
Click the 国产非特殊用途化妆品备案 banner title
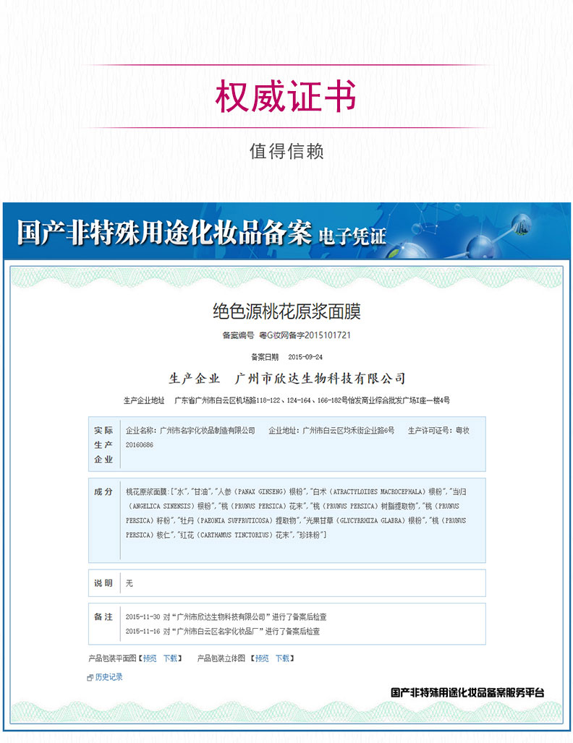165,232
